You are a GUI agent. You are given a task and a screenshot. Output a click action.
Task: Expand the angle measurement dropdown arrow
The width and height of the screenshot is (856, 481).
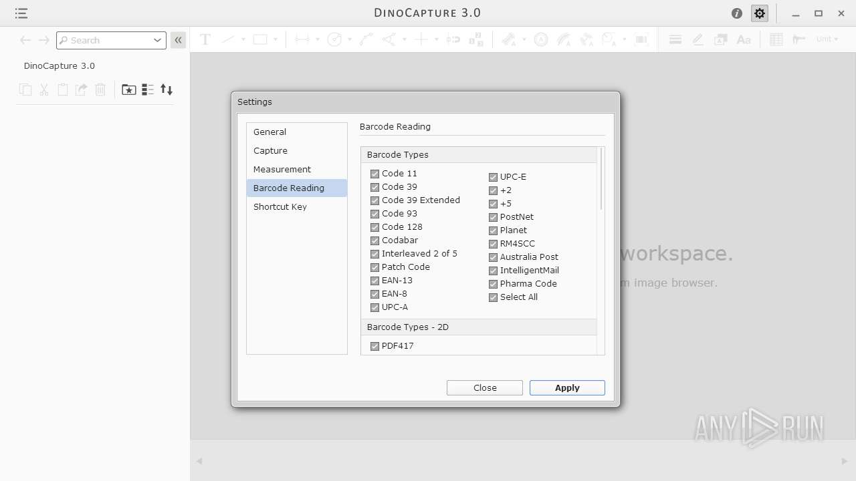(x=404, y=39)
